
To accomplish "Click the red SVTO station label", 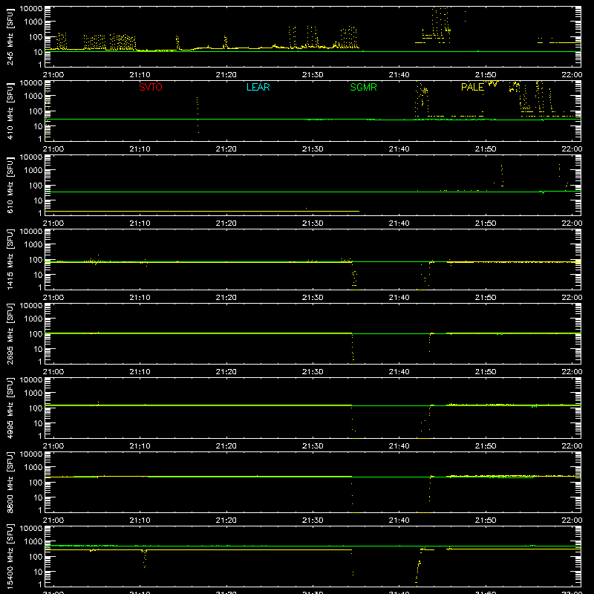I will point(151,87).
